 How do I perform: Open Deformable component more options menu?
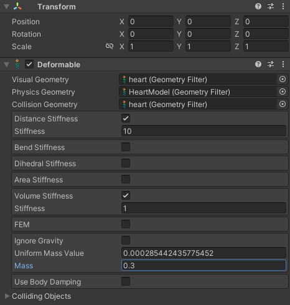pos(283,64)
